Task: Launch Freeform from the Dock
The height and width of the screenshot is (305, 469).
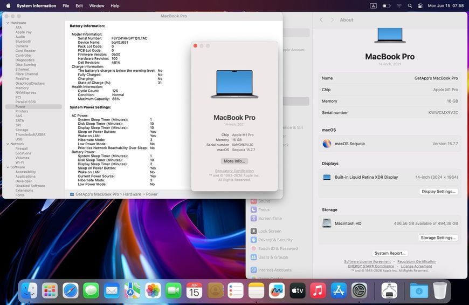Action: coord(277,290)
